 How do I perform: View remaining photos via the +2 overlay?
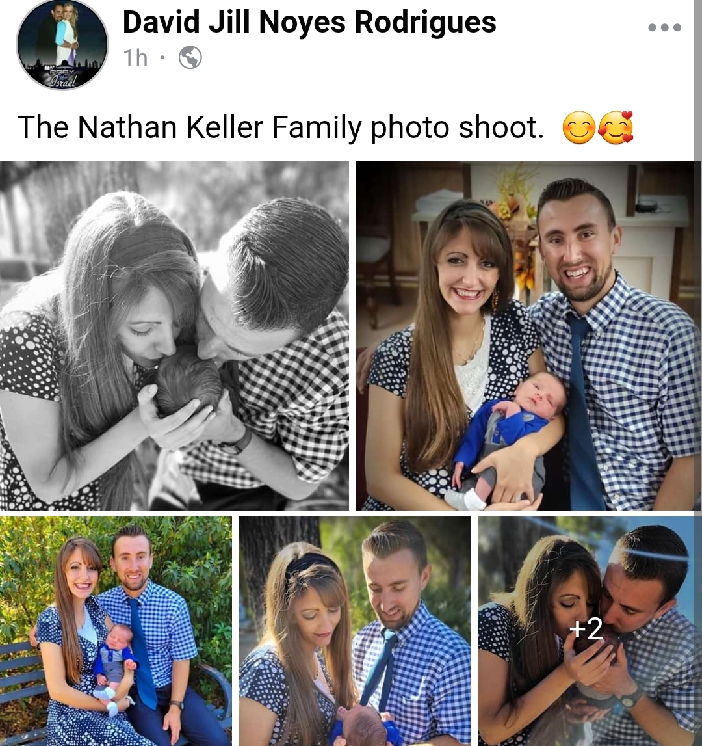586,629
